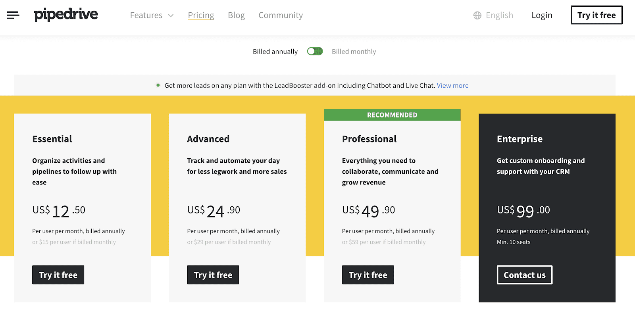
Task: Change language from English
Action: (499, 15)
